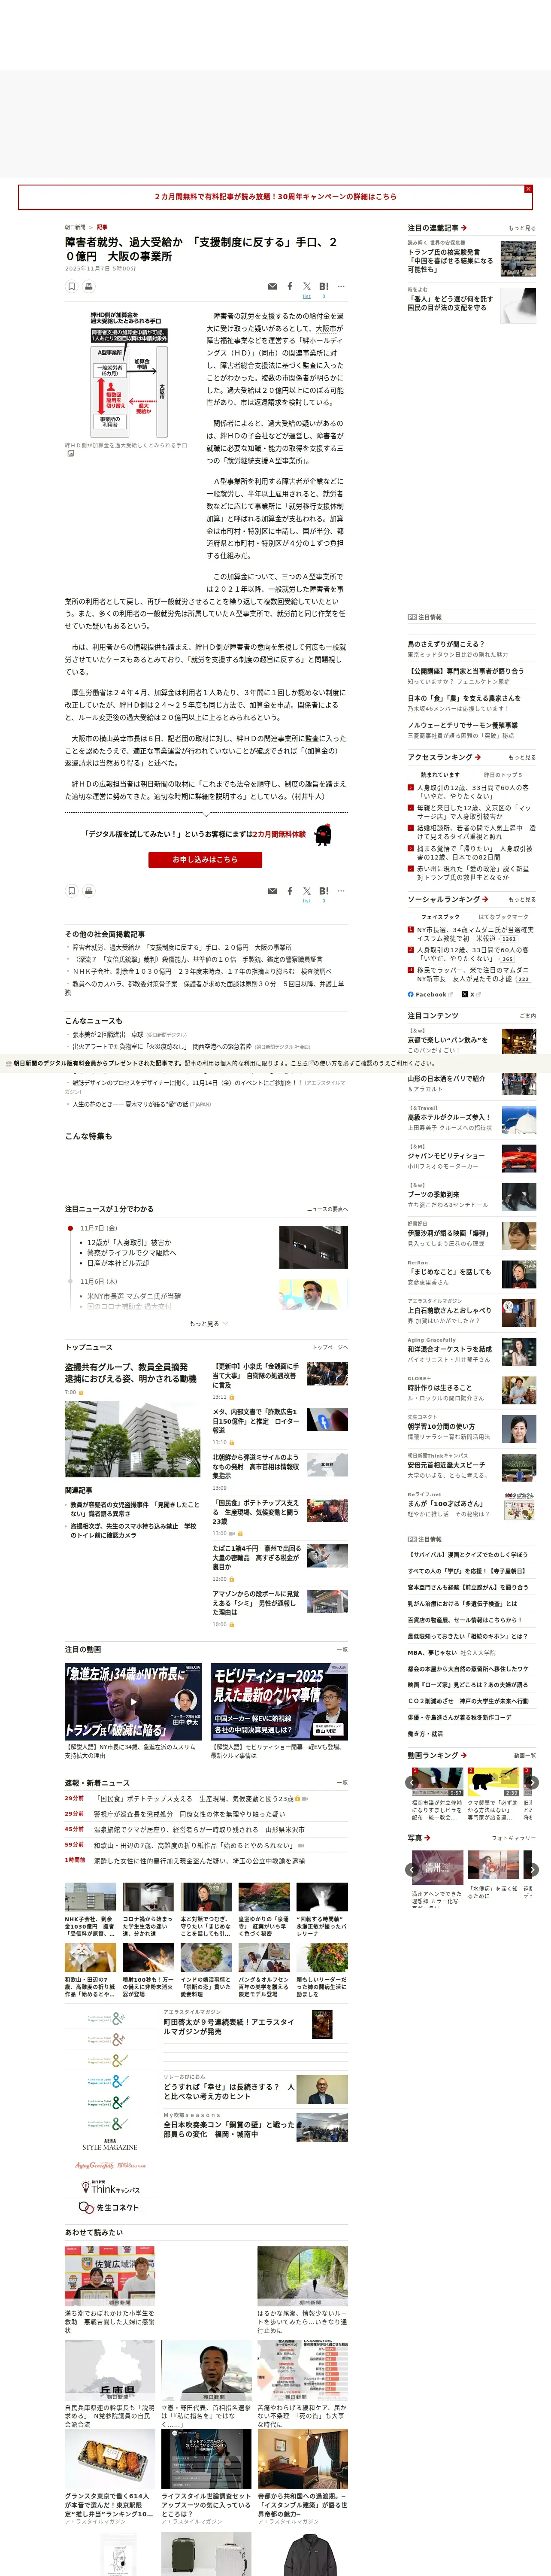Open 動画ランキング via its red arrow
This screenshot has width=551, height=2576.
click(464, 1755)
